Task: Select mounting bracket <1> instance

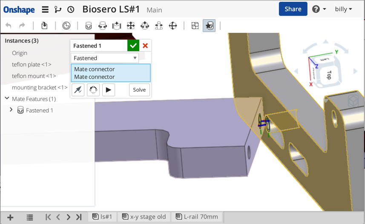Action: pos(40,87)
